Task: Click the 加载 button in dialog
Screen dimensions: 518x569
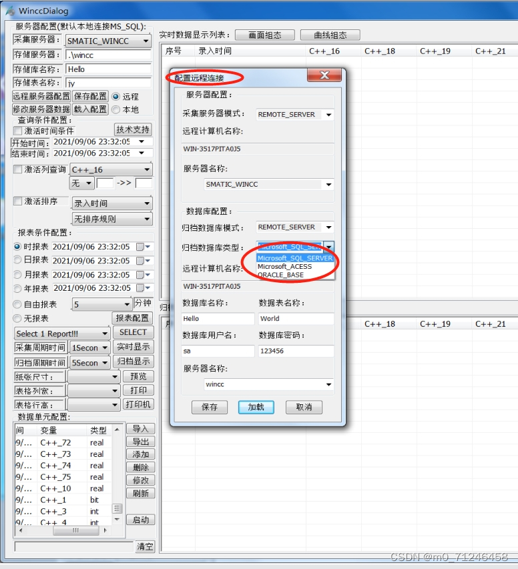Action: click(256, 407)
